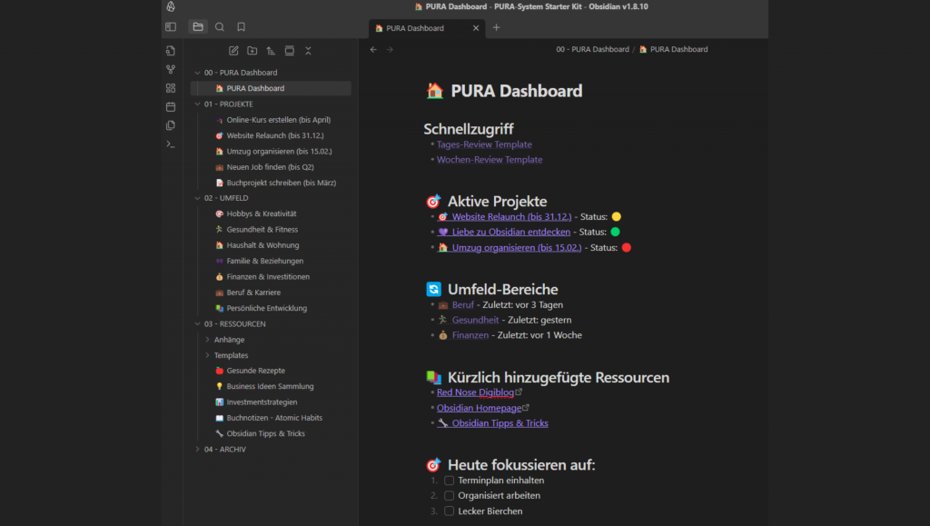Open the command palette terminal icon
Image resolution: width=930 pixels, height=526 pixels.
click(171, 144)
